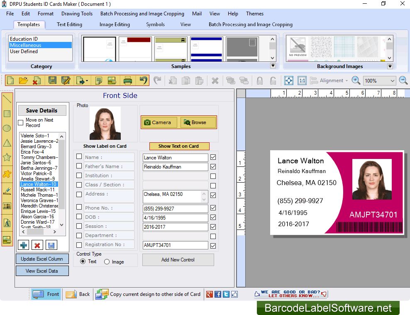Open the export icon's dropdown arrow
This screenshot has width=410, height=315.
(87, 81)
